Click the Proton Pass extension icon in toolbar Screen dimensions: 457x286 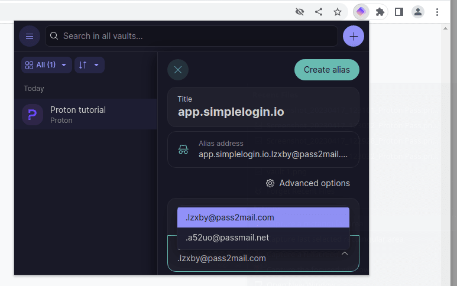[361, 12]
